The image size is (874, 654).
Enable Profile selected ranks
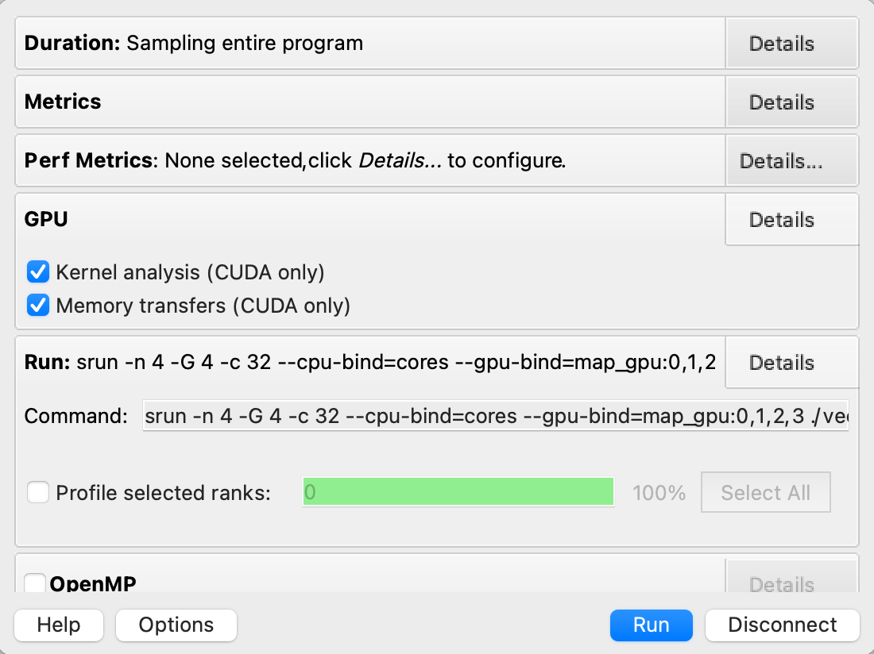point(37,492)
